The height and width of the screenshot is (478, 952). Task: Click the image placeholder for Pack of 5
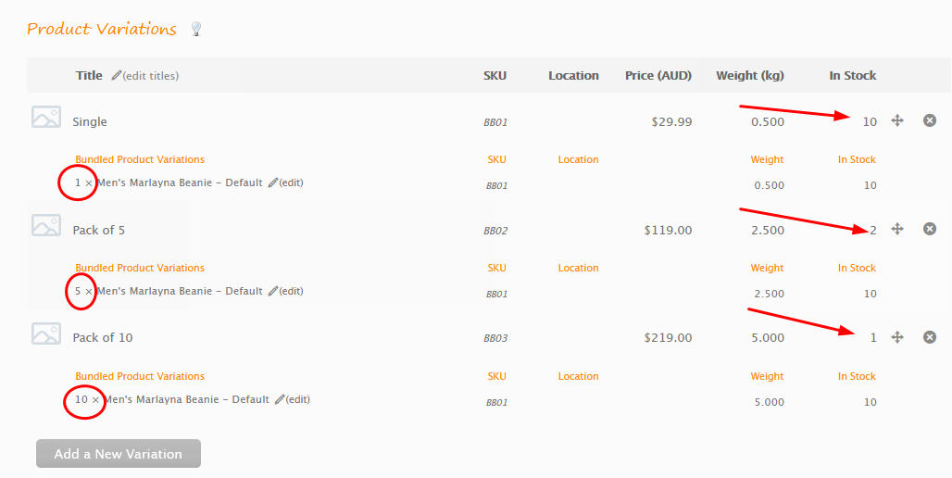click(x=46, y=225)
